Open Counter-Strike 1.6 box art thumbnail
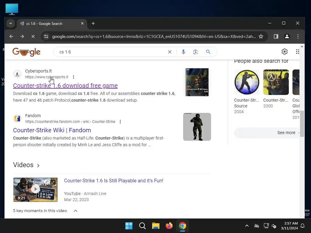311x233 pixels. (x=197, y=82)
